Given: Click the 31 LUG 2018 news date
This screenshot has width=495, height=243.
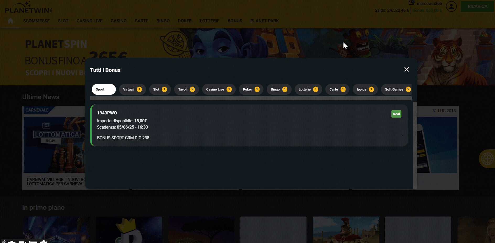Looking at the screenshot, I should point(444,111).
